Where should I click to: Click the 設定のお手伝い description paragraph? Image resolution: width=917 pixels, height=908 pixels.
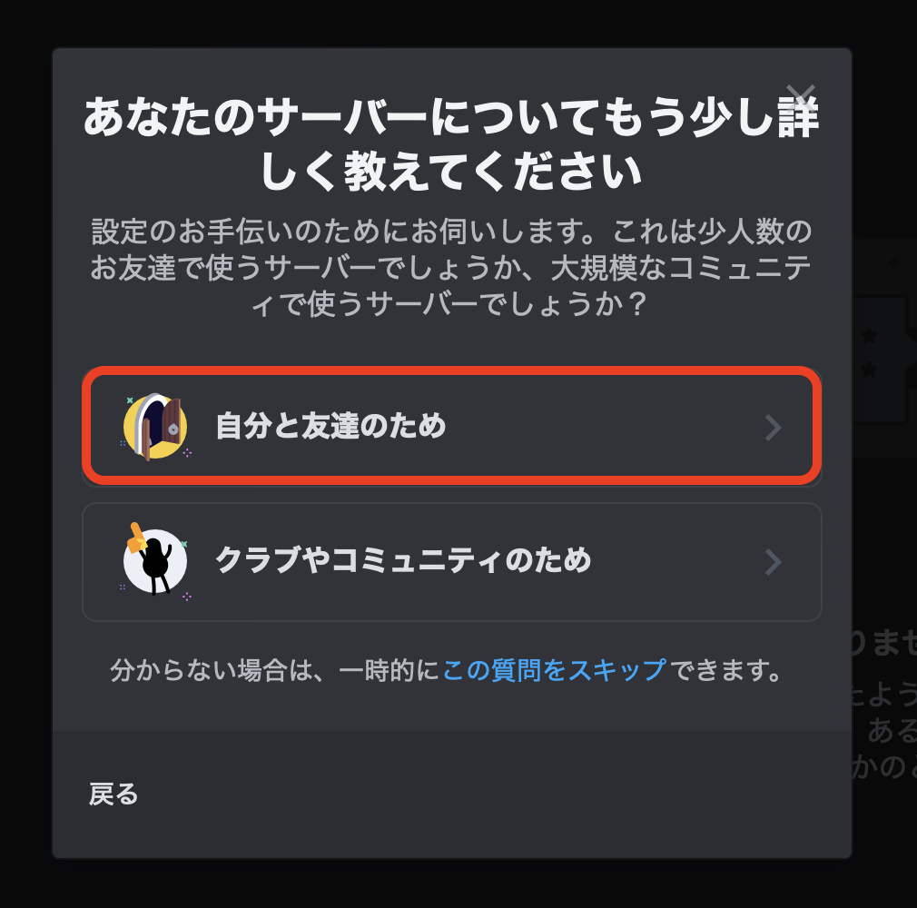pos(451,267)
